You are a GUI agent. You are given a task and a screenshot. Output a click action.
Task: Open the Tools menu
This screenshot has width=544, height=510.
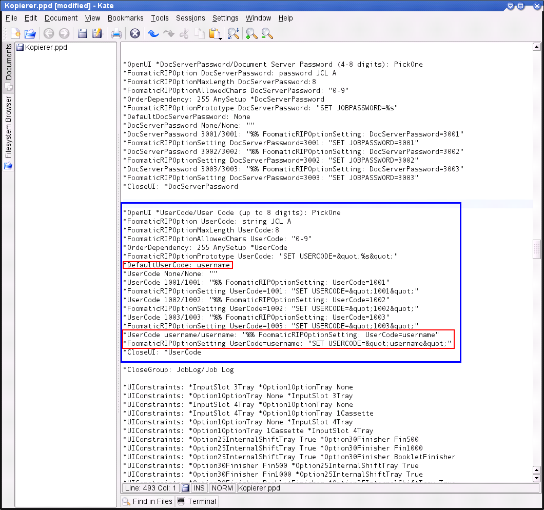[160, 18]
